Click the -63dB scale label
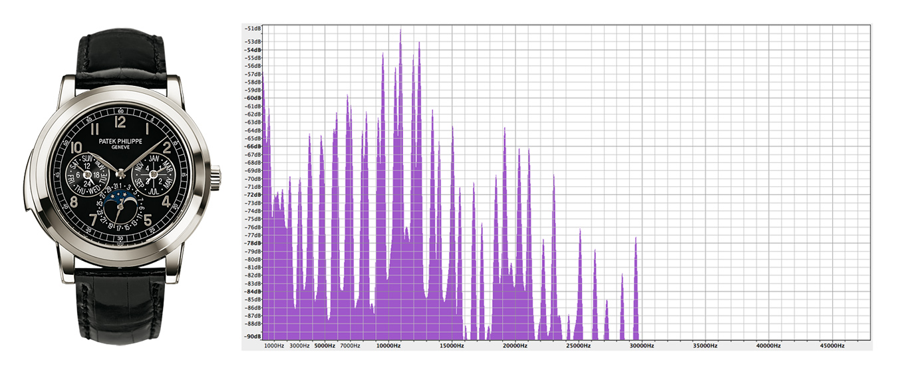Screen dimensions: 898x374 253,122
